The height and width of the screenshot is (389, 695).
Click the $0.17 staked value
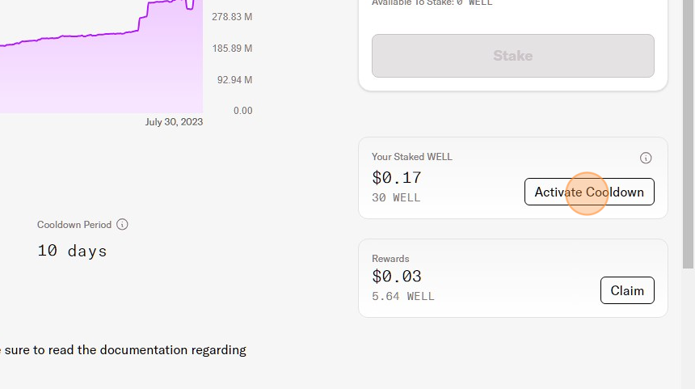(x=397, y=177)
